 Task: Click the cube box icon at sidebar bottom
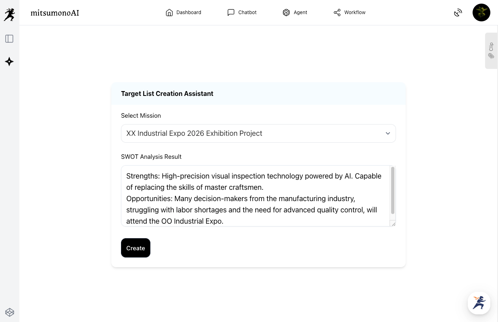(x=10, y=312)
